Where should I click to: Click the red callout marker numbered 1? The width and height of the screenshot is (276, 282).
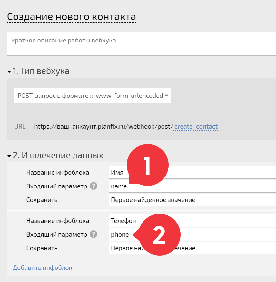148,165
